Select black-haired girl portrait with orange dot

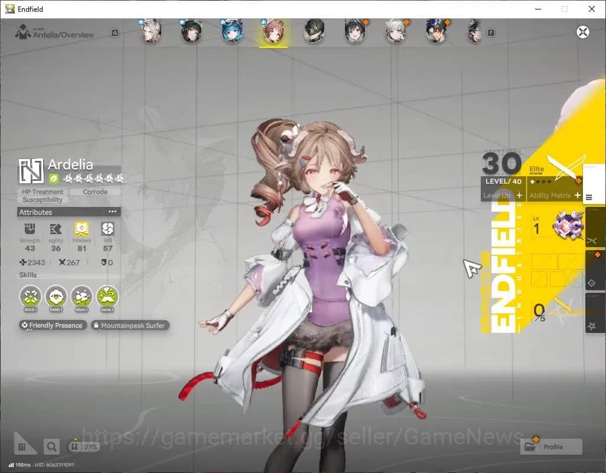click(x=355, y=31)
